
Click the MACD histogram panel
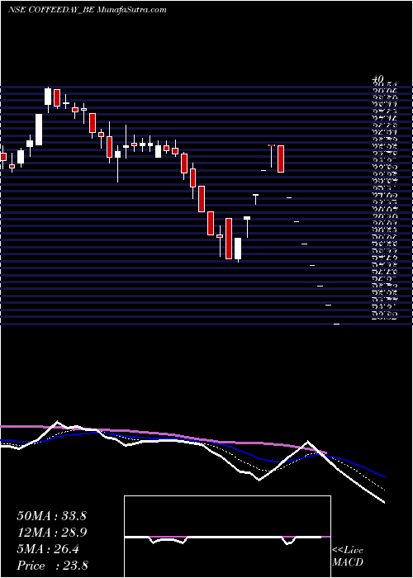click(227, 537)
